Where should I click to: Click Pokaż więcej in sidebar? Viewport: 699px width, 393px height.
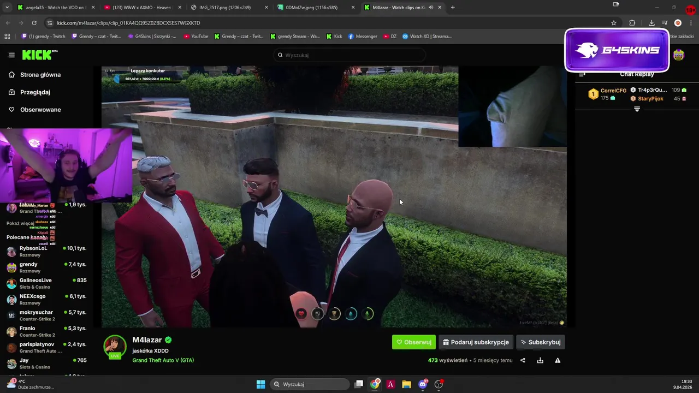tap(20, 223)
